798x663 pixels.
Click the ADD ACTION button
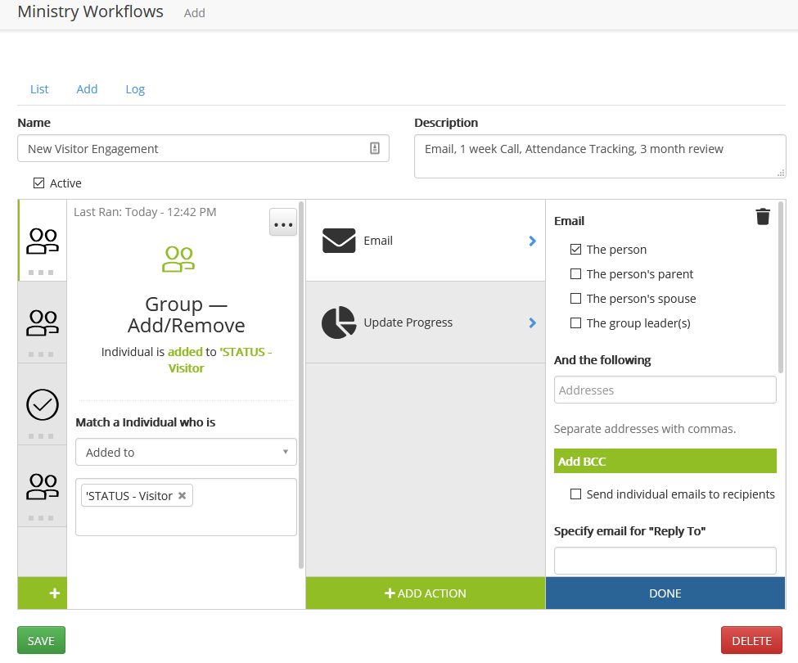(x=426, y=593)
